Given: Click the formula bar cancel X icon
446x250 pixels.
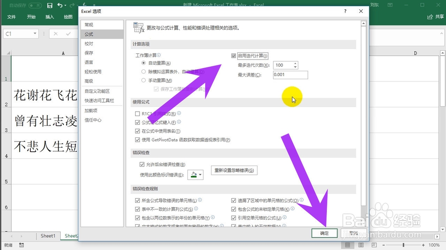Looking at the screenshot, I should click(55, 34).
